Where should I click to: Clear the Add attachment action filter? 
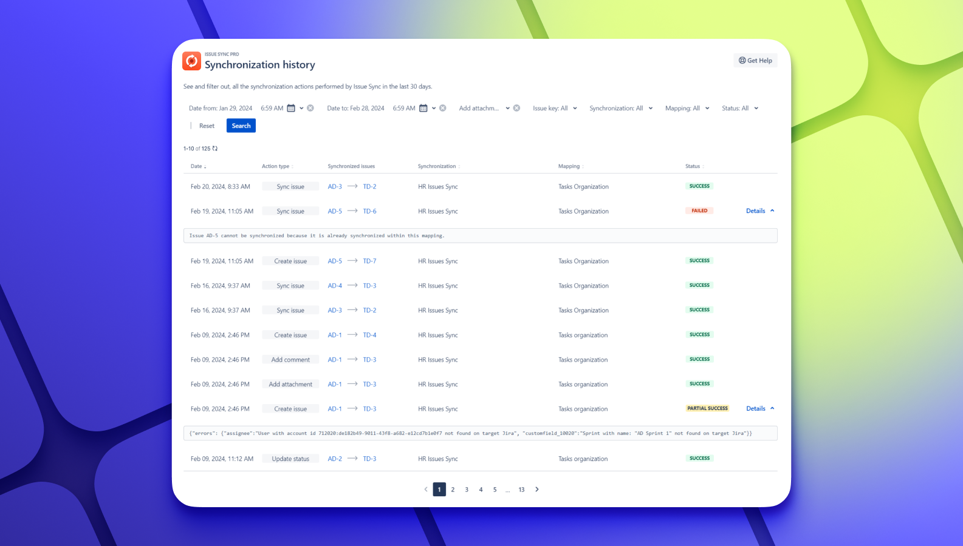tap(516, 109)
